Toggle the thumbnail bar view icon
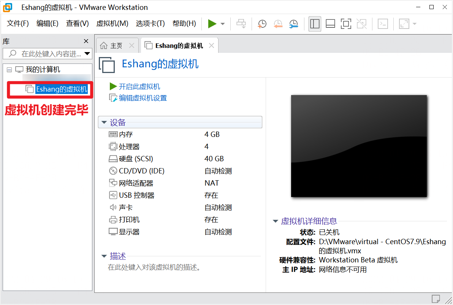The height and width of the screenshot is (305, 453). click(x=330, y=24)
